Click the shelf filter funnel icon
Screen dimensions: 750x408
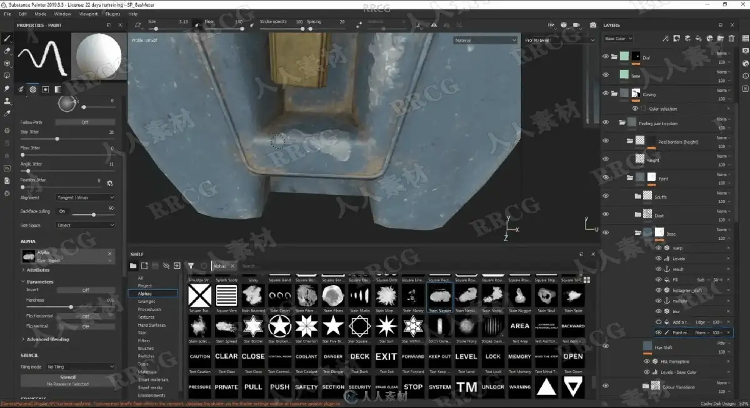(x=191, y=266)
